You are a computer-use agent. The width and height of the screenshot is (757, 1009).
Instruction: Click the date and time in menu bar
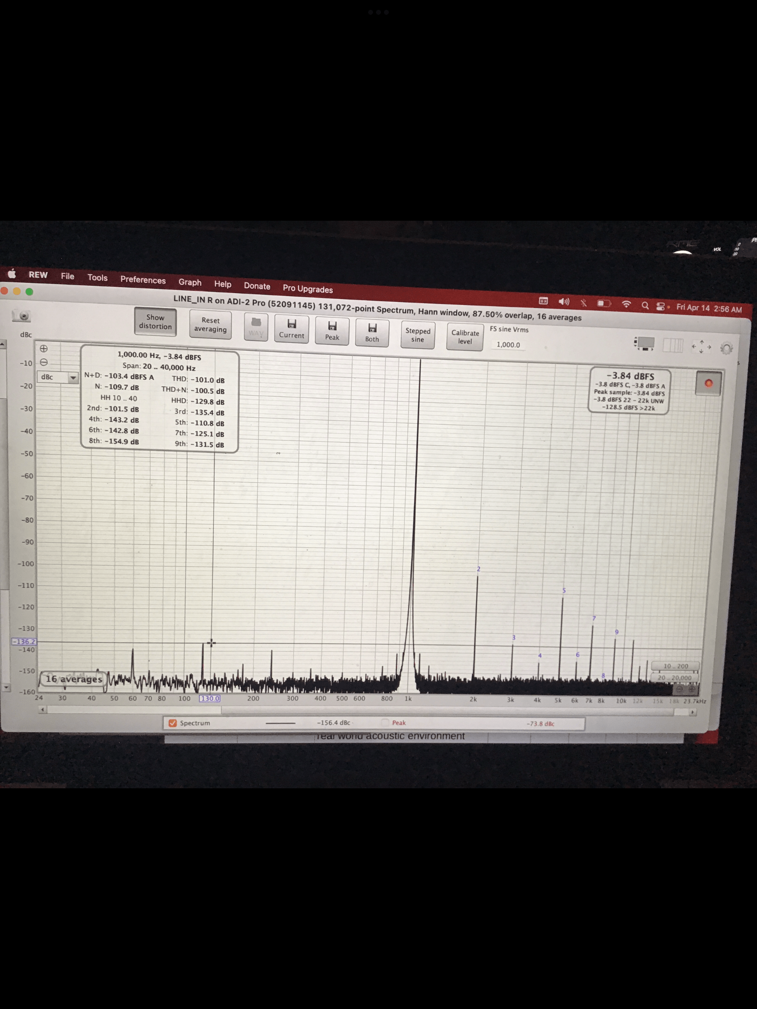[x=709, y=308]
